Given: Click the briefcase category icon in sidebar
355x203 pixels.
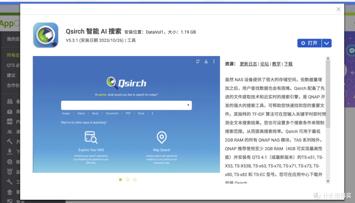Looking at the screenshot, I should 10,112.
